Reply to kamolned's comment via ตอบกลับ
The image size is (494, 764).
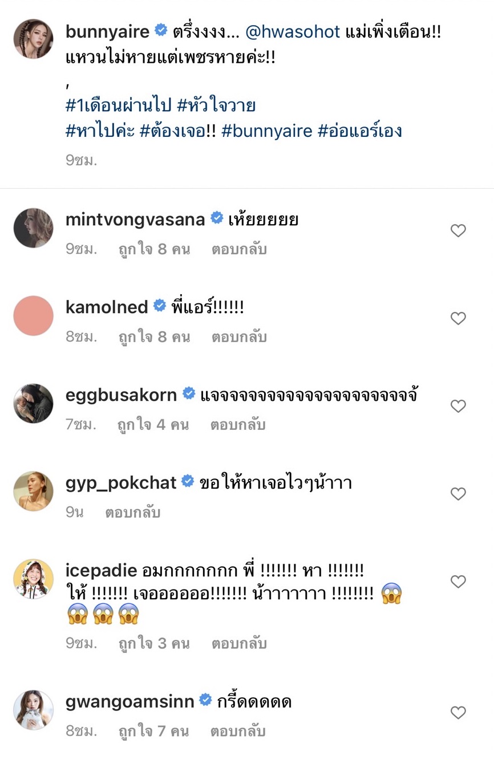(239, 336)
